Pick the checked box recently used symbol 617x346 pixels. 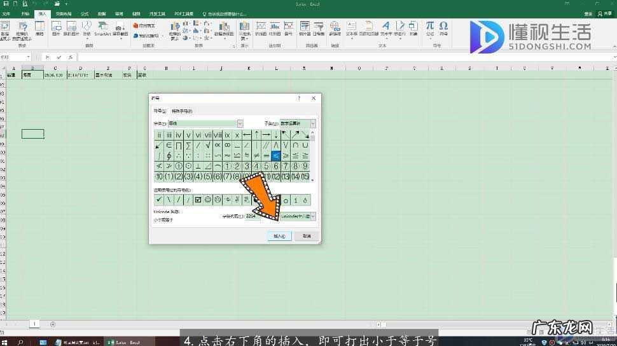click(198, 200)
